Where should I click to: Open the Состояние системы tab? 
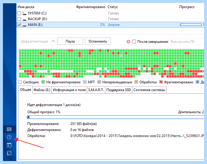coord(149,90)
